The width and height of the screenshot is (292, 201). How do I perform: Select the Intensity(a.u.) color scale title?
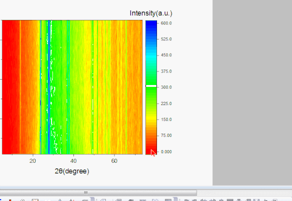click(151, 13)
